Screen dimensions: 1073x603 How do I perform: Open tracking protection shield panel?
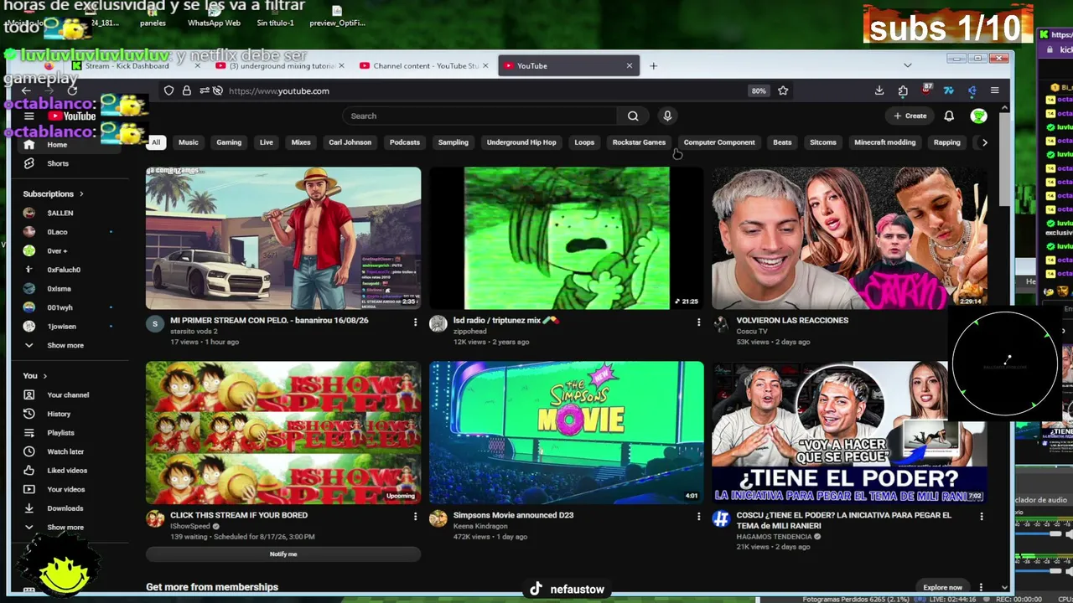coord(168,90)
